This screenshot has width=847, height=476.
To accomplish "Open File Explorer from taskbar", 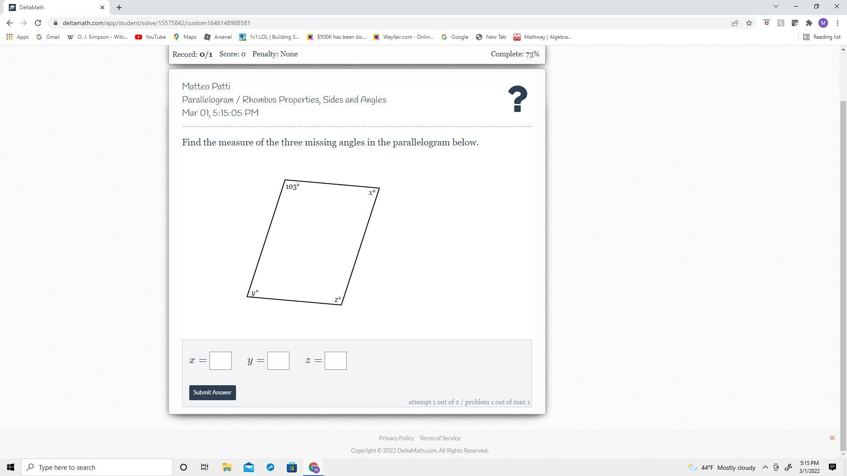I will [227, 467].
